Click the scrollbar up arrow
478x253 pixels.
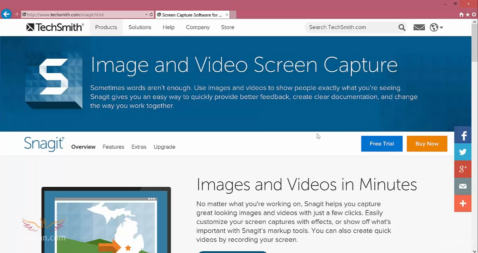(474, 22)
